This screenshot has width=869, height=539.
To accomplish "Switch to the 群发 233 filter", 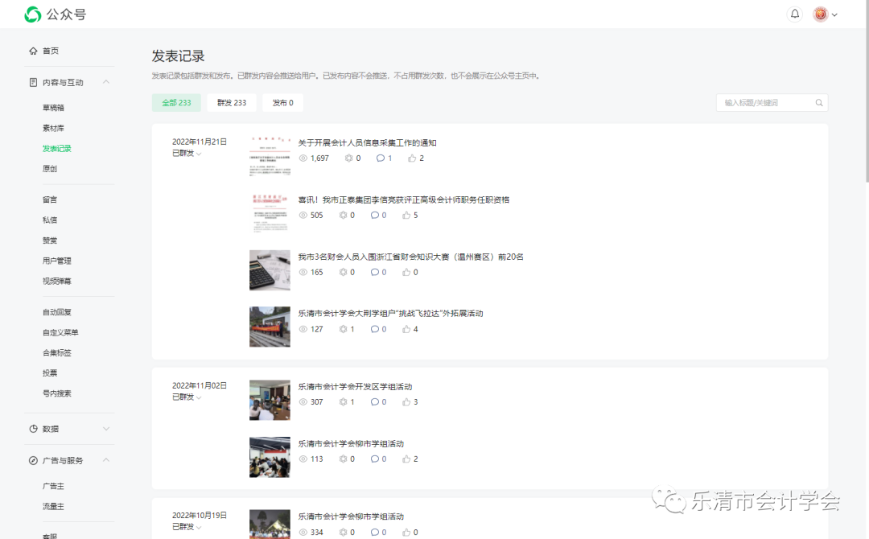I will [232, 102].
